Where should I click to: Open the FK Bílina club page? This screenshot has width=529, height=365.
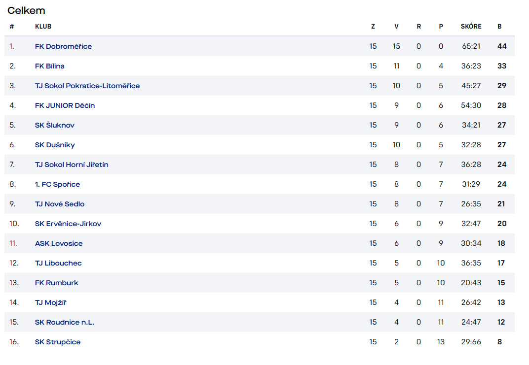(49, 66)
